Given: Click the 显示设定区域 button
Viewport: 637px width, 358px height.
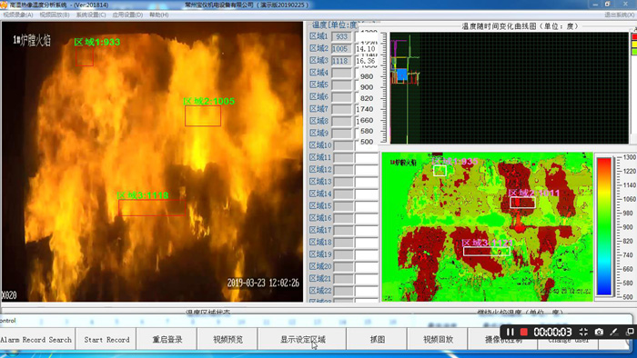Looking at the screenshot, I should tap(302, 339).
